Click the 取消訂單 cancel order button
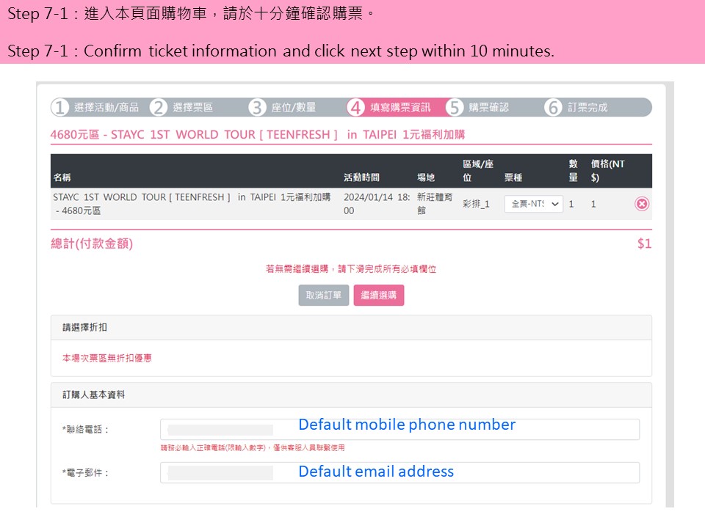The height and width of the screenshot is (528, 705). [324, 295]
